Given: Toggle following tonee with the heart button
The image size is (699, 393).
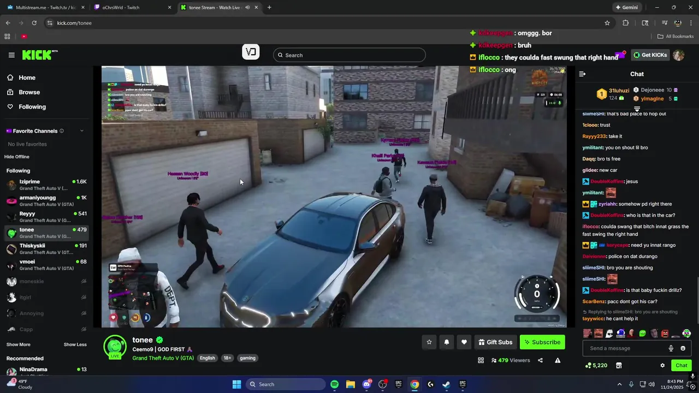Looking at the screenshot, I should pos(464,342).
